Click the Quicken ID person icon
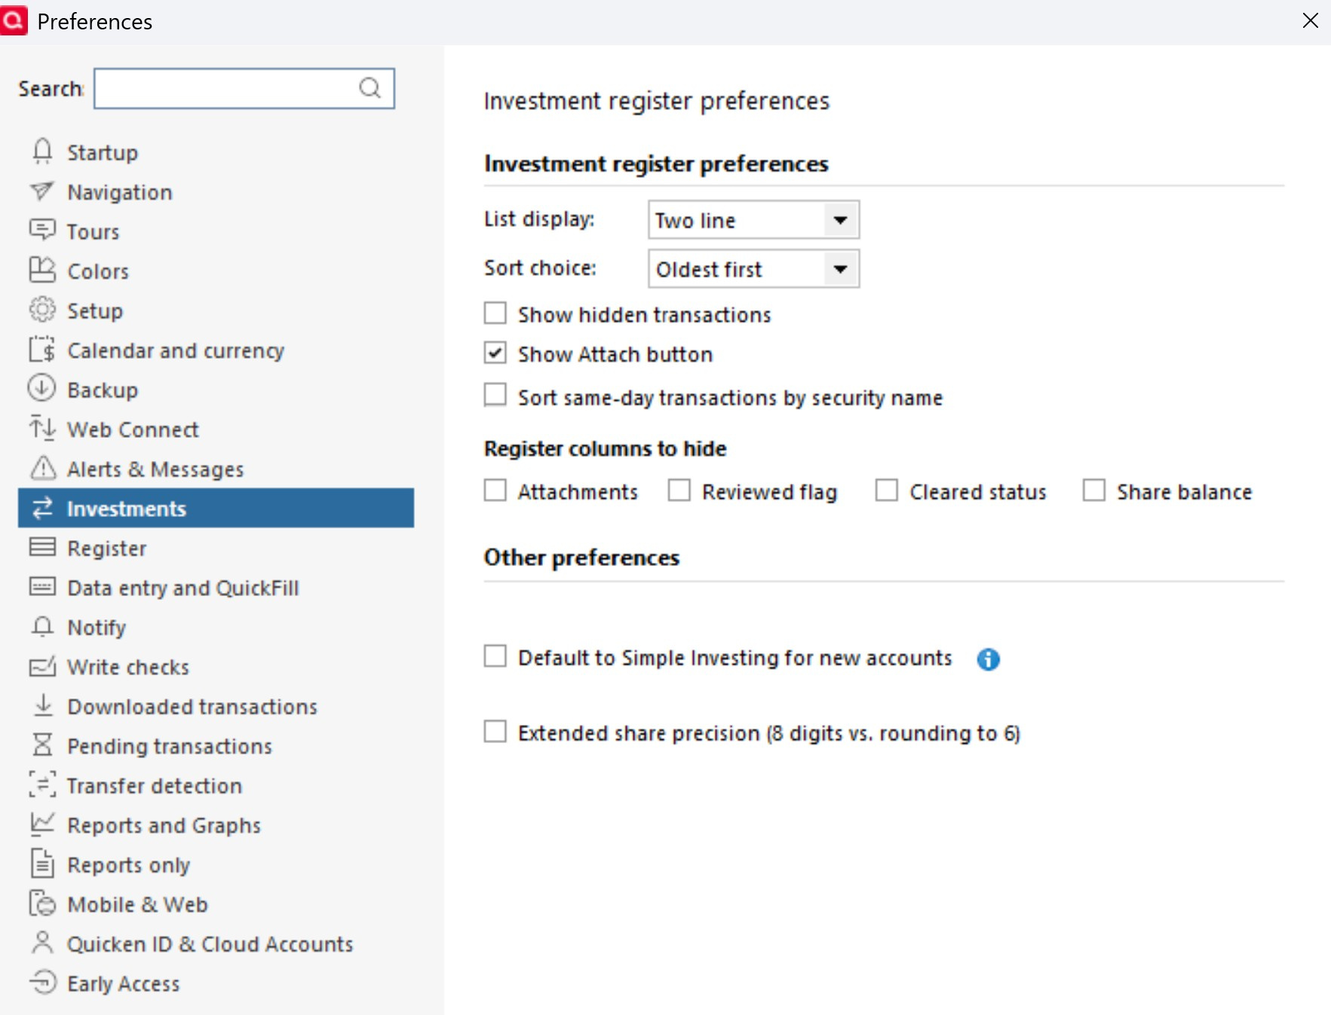 click(43, 943)
